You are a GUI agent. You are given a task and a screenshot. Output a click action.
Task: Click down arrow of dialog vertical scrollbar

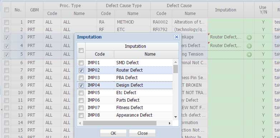point(175,117)
